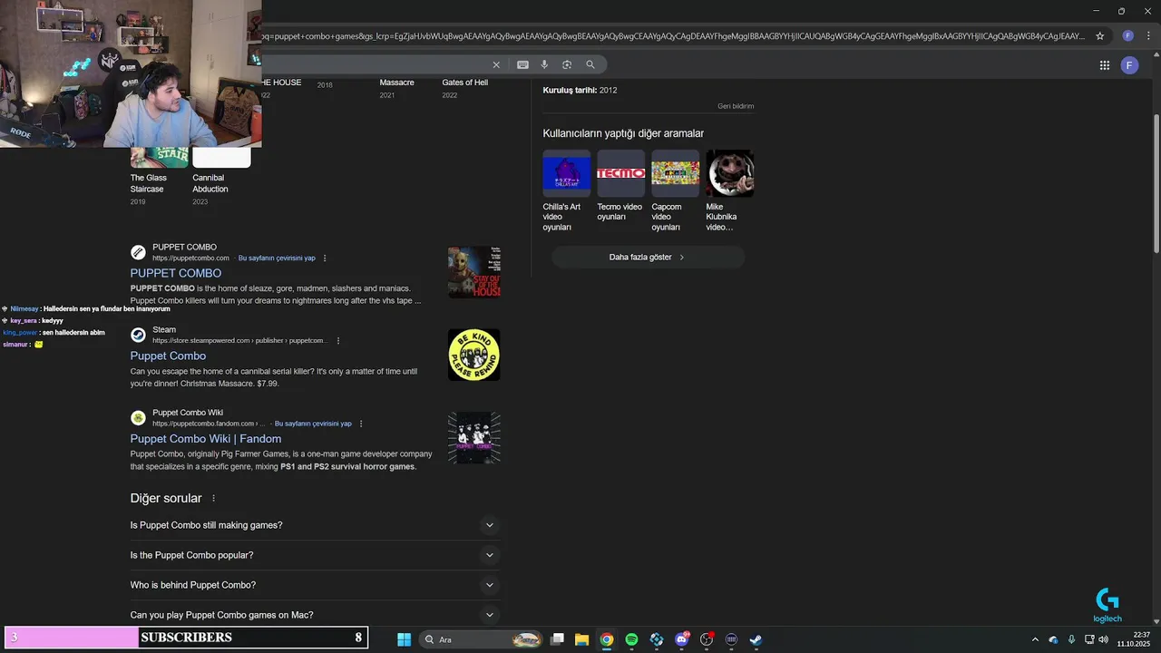The width and height of the screenshot is (1161, 653).
Task: Open the Google account avatar F
Action: point(1129,65)
